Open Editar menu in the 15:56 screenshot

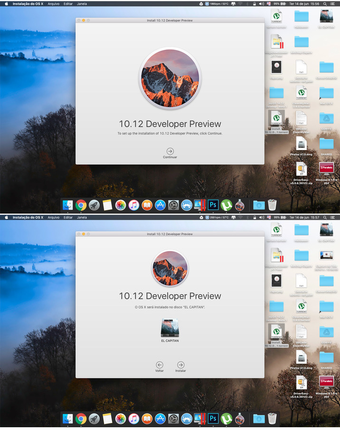[68, 4]
